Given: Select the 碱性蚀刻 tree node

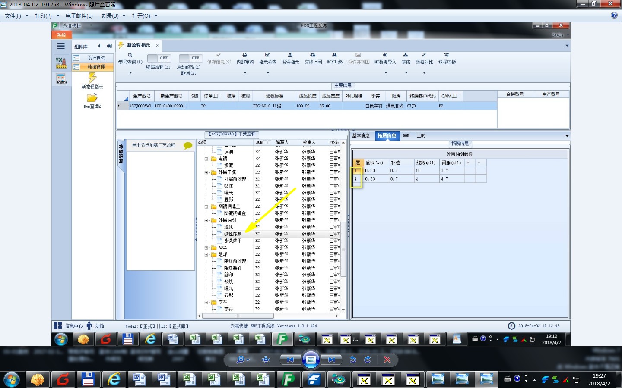Looking at the screenshot, I should click(x=233, y=234).
